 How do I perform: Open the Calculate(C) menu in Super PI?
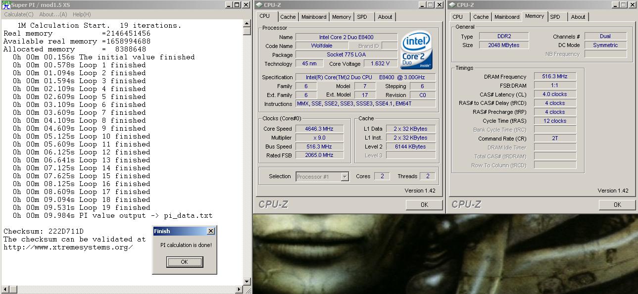(x=19, y=14)
